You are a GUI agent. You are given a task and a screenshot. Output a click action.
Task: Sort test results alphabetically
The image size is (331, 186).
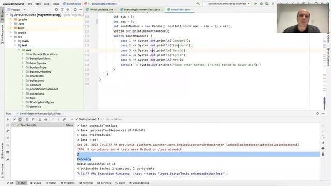[x=27, y=119]
